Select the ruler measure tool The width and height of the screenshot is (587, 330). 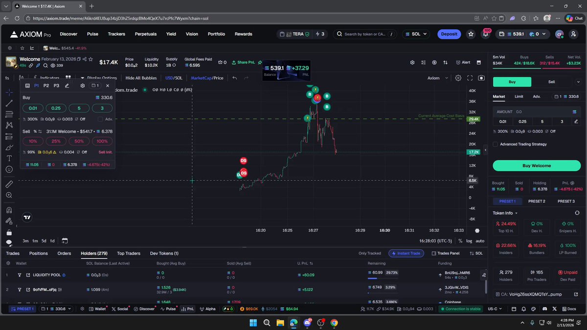coord(9,184)
